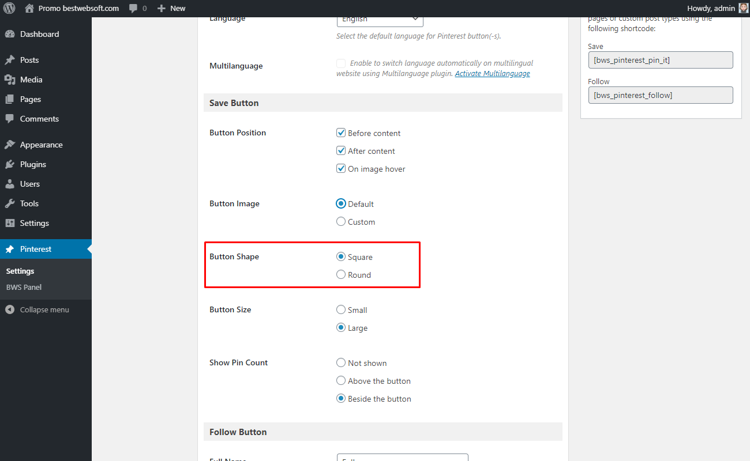The image size is (750, 461).
Task: Click Howdy, admin account link
Action: coord(711,9)
